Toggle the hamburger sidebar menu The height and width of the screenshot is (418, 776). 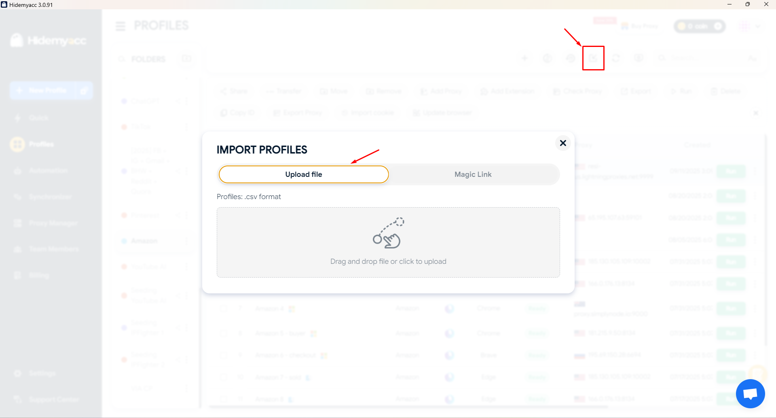pos(121,26)
